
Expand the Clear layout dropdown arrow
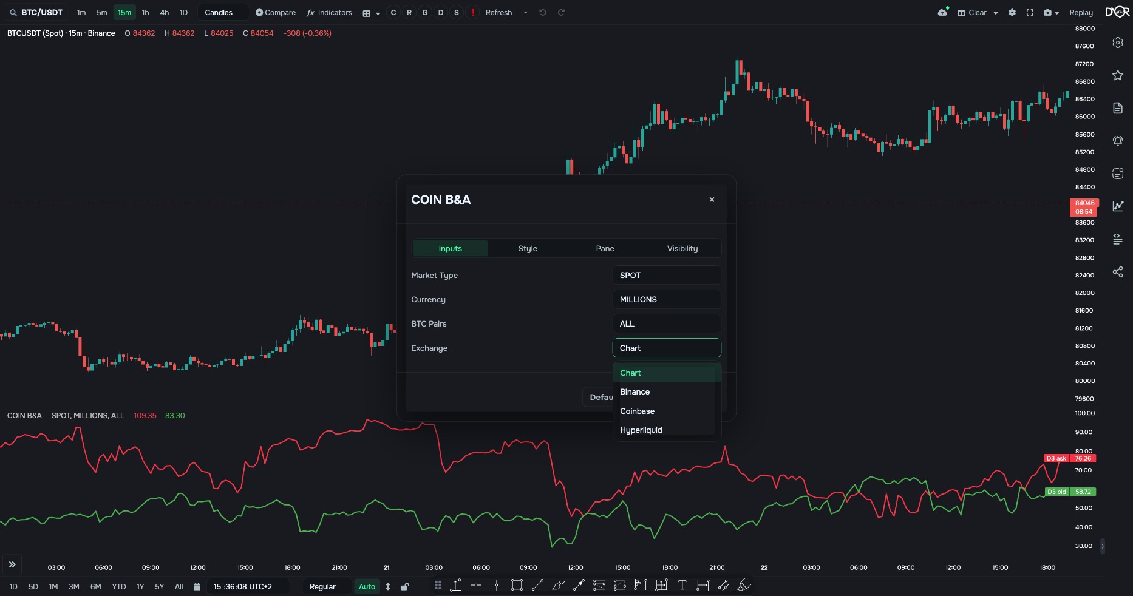point(996,13)
